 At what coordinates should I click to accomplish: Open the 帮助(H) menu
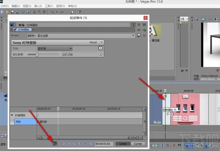[x=72, y=6]
